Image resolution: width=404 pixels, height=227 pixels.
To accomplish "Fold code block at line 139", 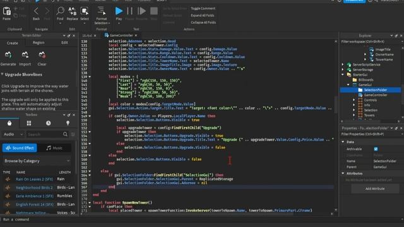I will (90, 77).
